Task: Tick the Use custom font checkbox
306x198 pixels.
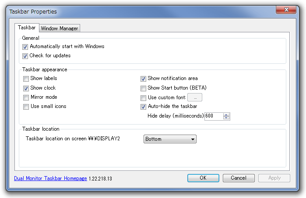Action: [x=143, y=98]
